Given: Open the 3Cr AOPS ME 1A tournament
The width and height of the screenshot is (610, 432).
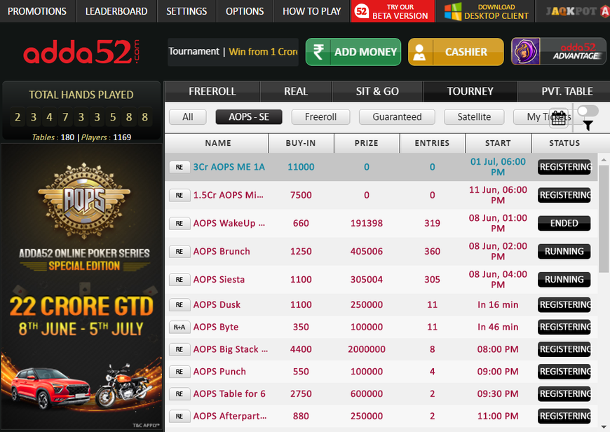Looking at the screenshot, I should (x=229, y=167).
